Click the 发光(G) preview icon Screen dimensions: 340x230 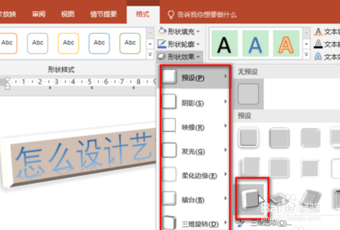(169, 149)
